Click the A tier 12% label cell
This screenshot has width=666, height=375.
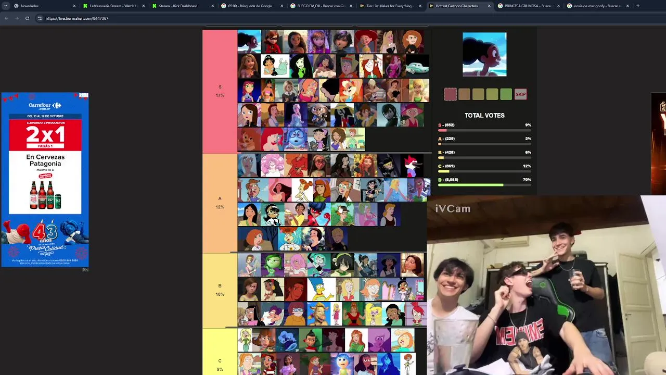point(220,203)
